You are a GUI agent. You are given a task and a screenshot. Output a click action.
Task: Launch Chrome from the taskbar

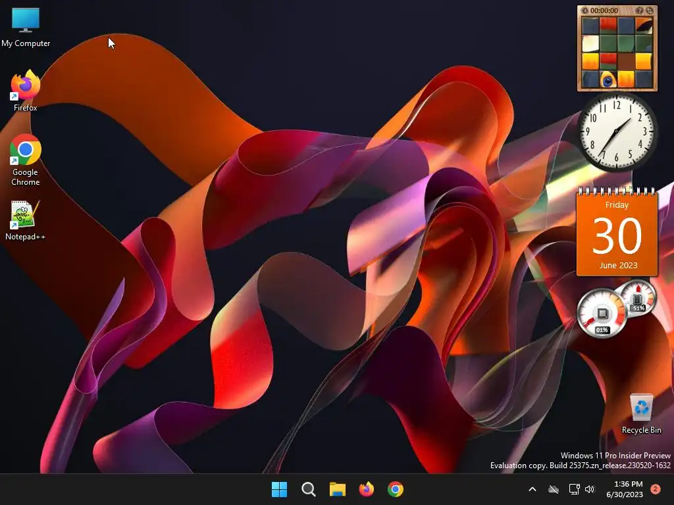click(396, 489)
